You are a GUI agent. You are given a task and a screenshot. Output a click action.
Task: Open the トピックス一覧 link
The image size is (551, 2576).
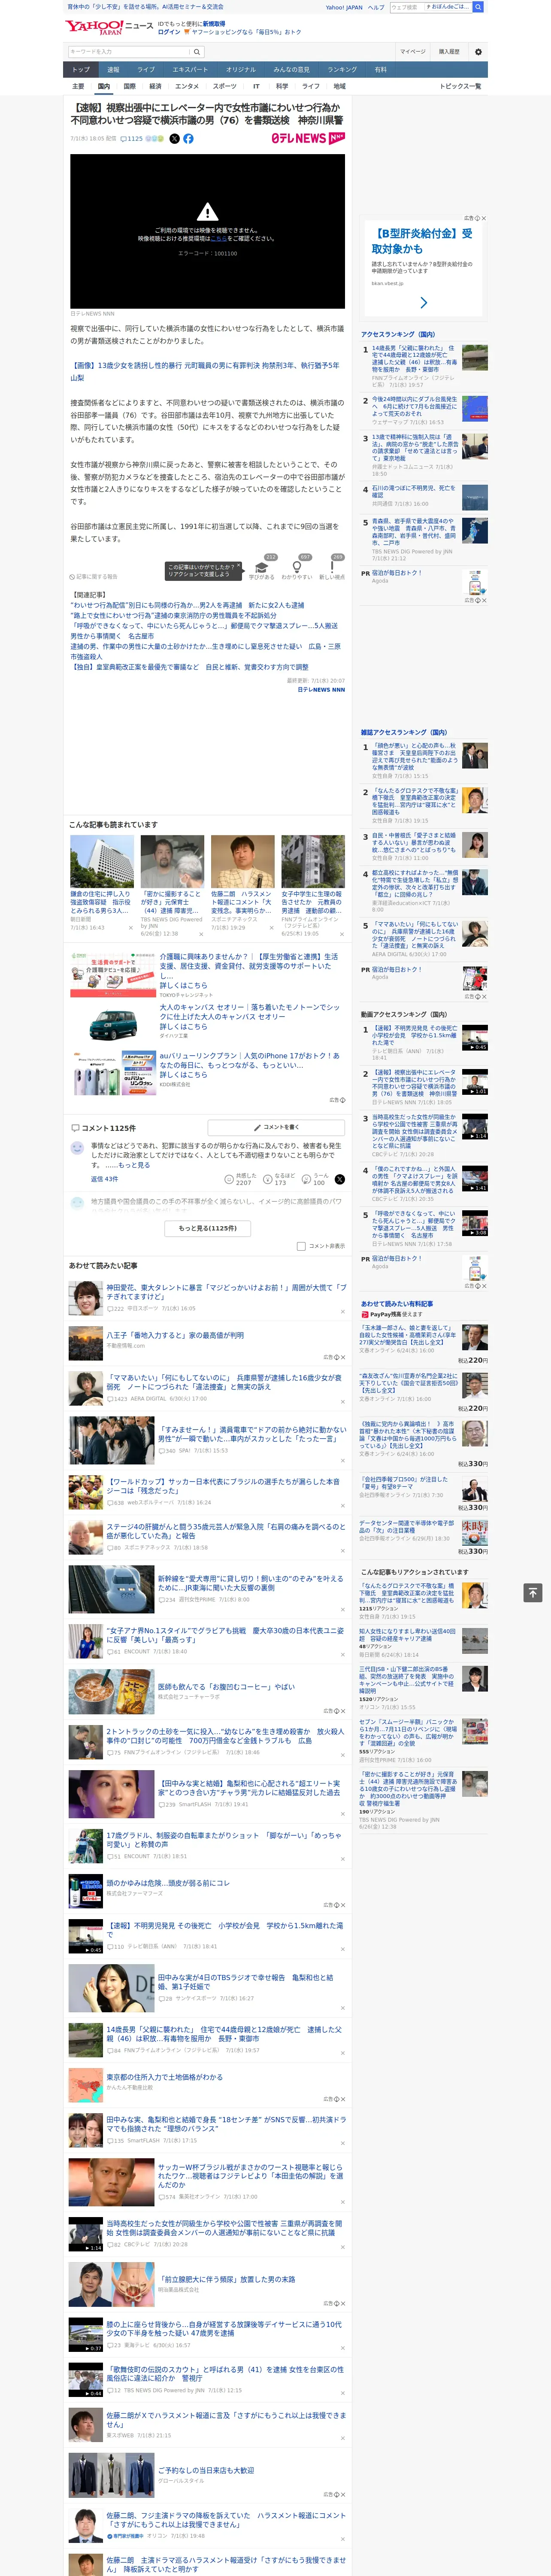[460, 86]
